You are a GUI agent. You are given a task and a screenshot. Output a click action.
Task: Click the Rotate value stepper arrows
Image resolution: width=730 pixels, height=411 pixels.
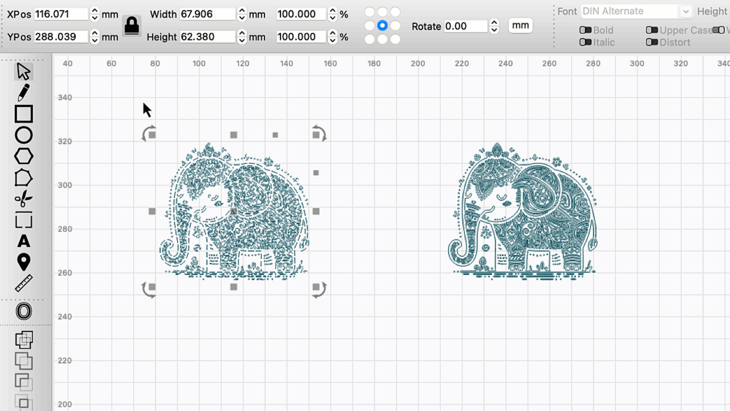point(494,26)
